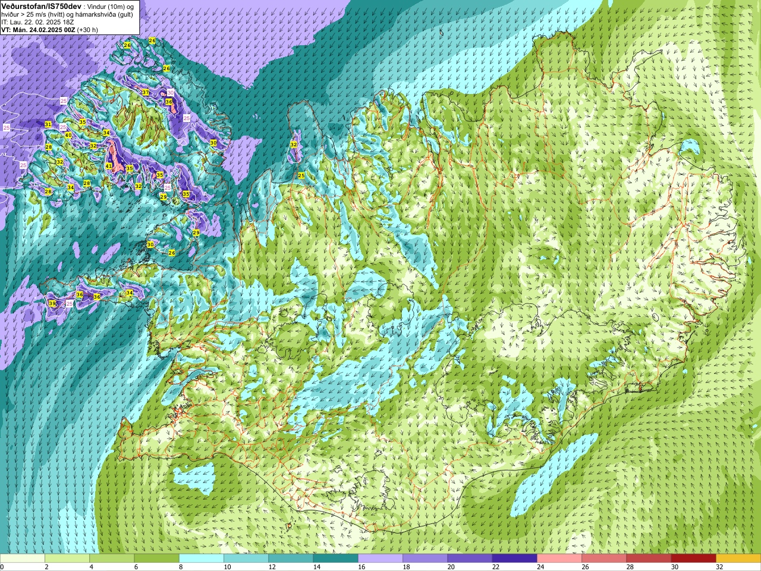761x571 pixels.
Task: Select the 20–22 m/s violet legend swatch
Action: [470, 559]
